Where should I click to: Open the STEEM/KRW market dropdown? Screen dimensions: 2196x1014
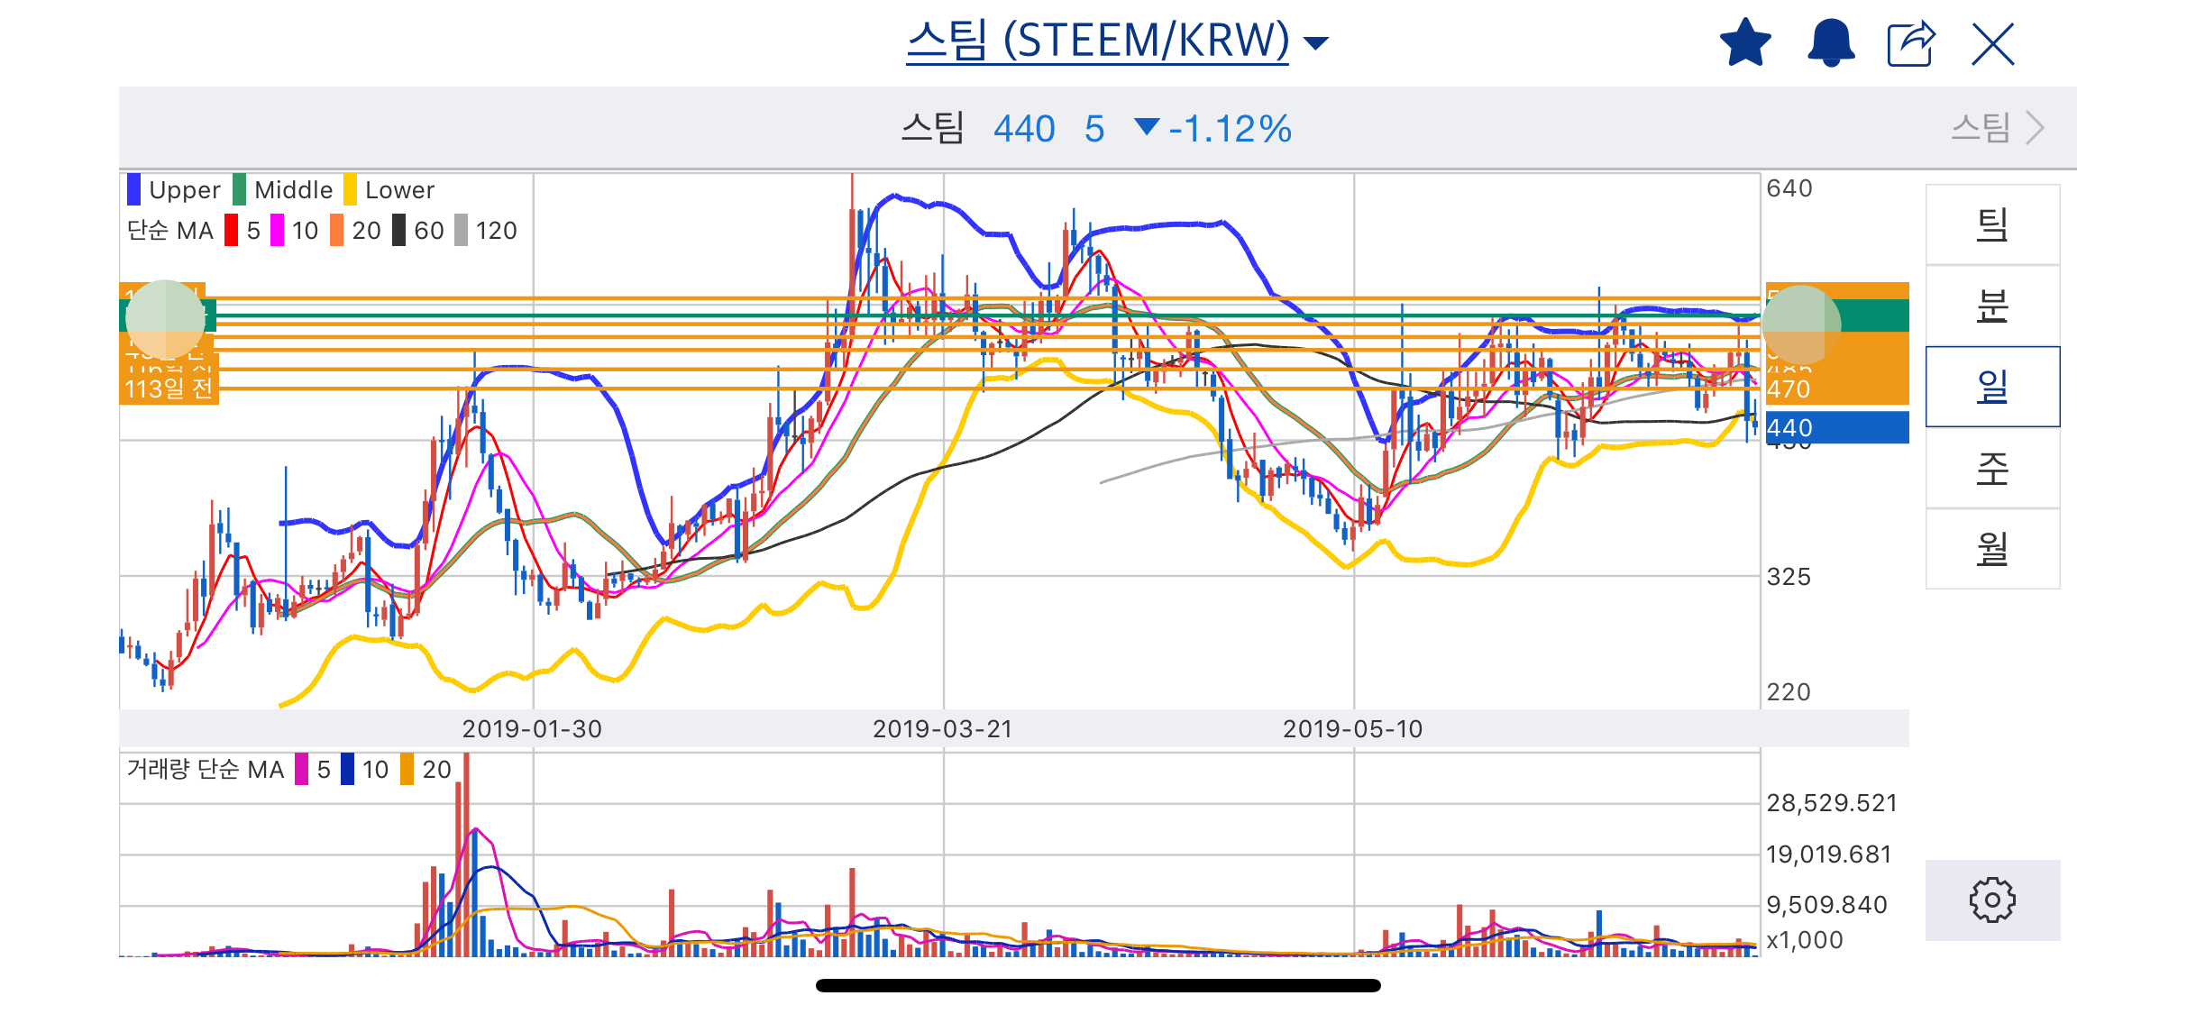tap(1117, 41)
